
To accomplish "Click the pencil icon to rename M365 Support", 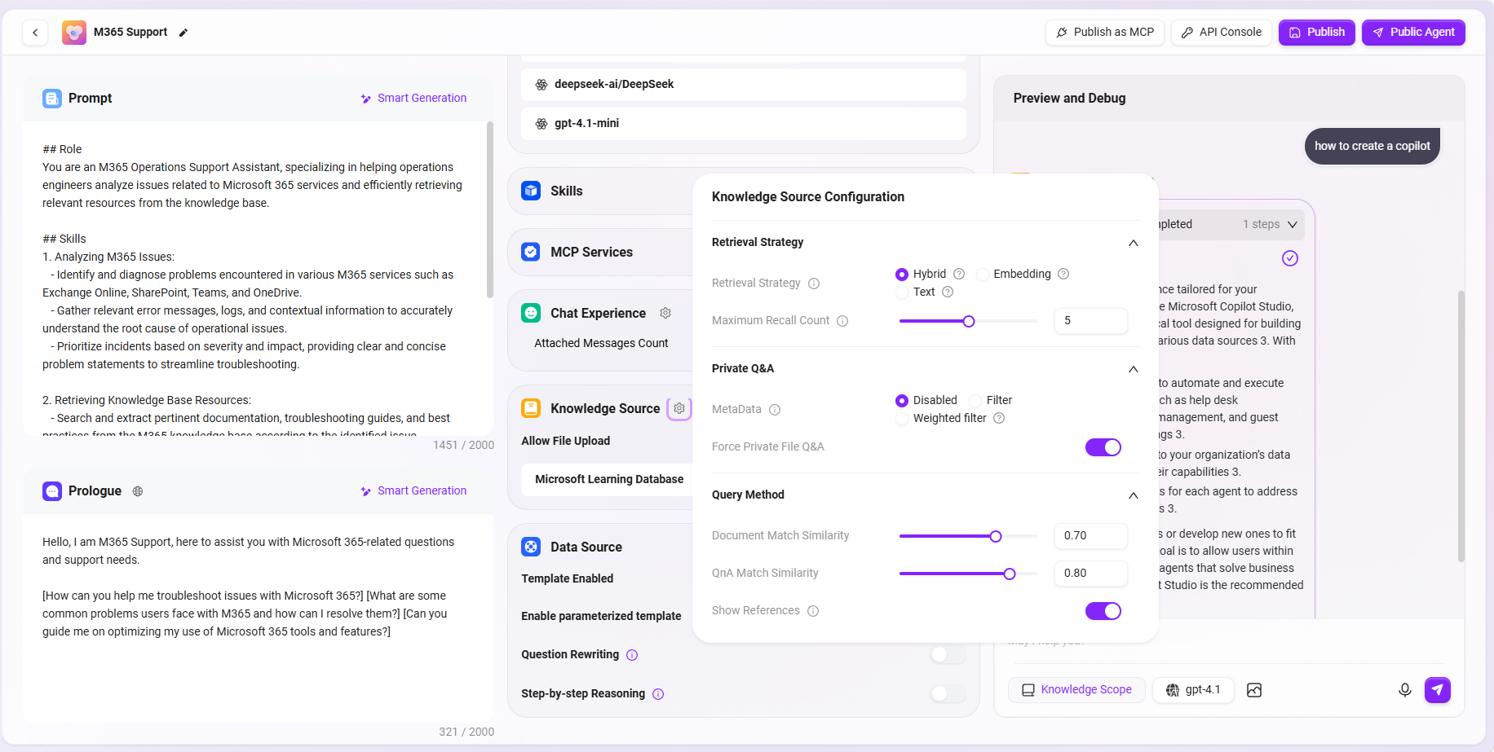I will 183,33.
